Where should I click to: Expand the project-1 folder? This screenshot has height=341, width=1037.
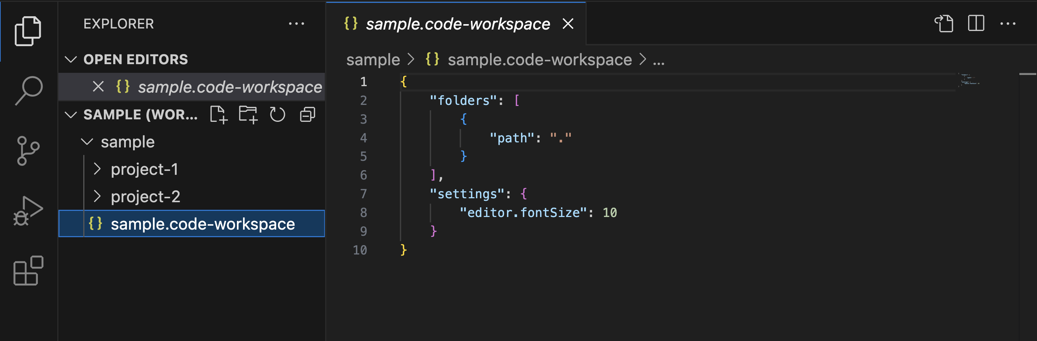click(97, 169)
